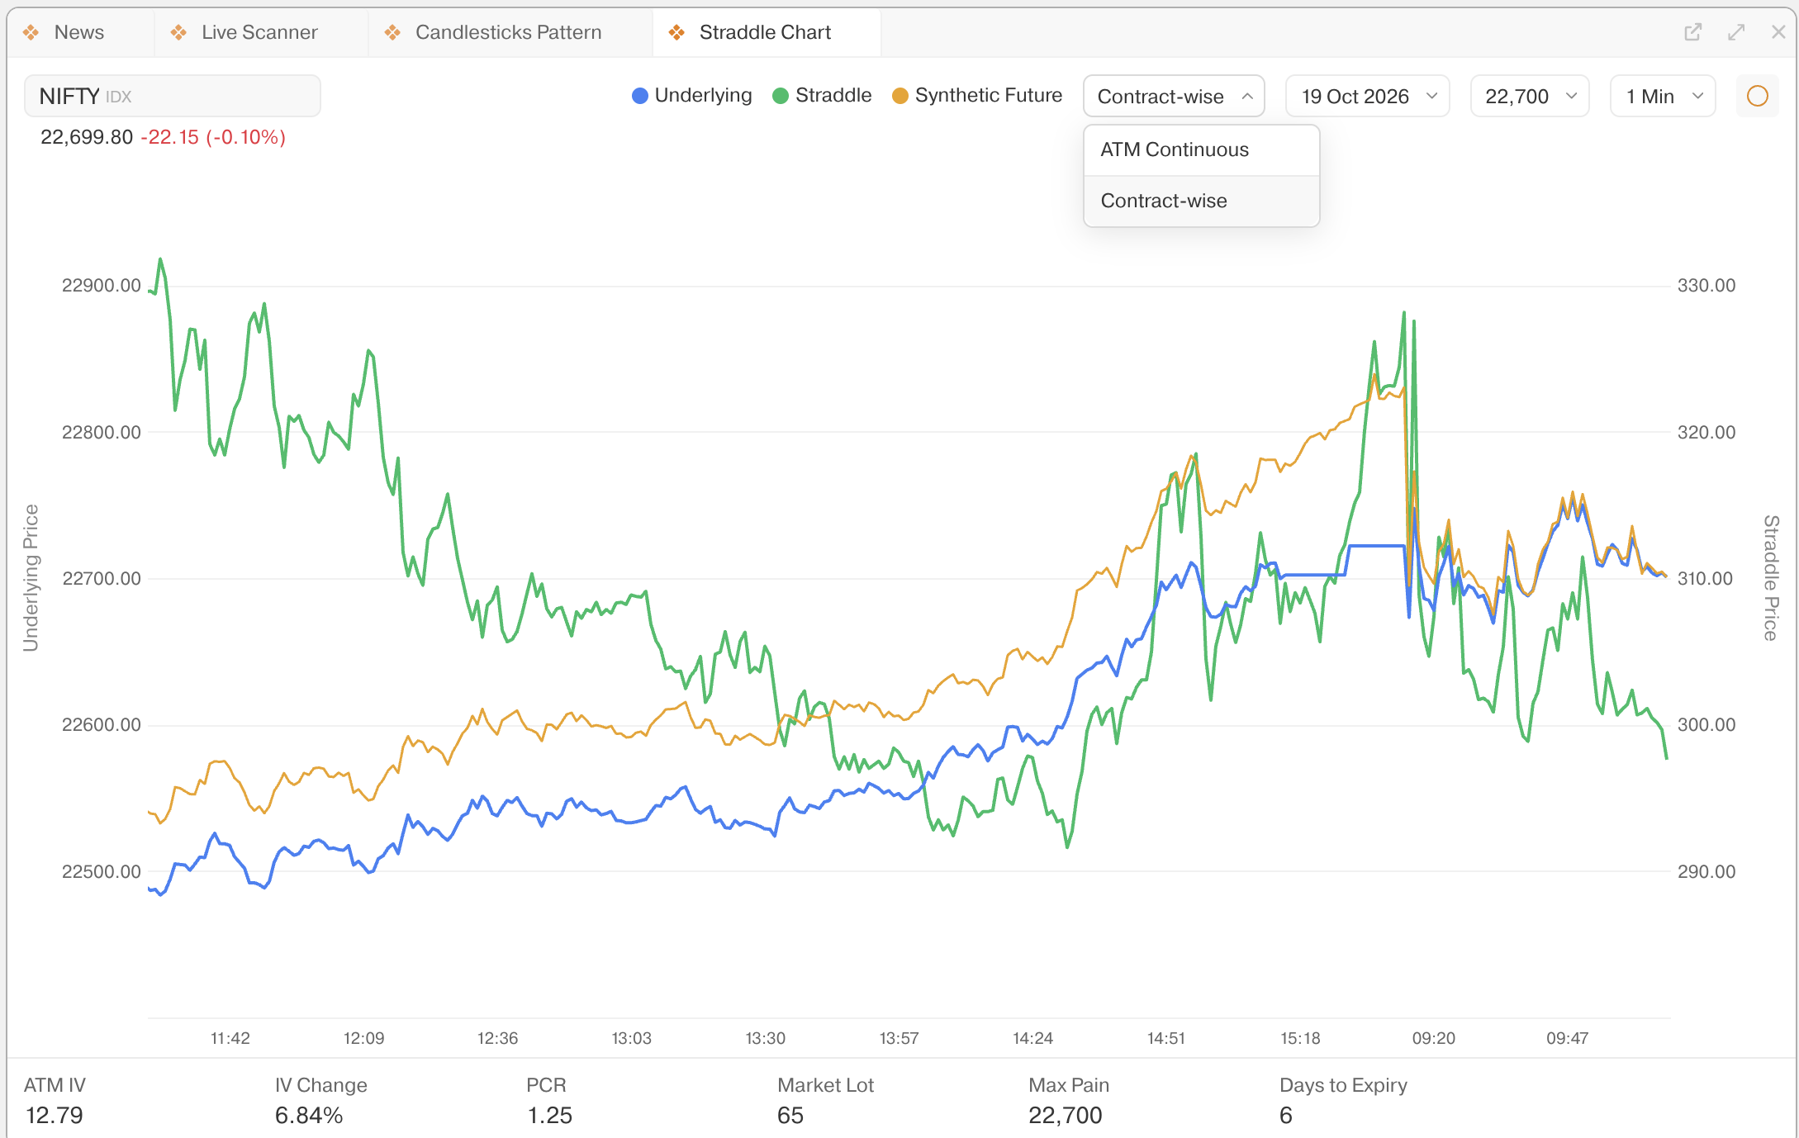
Task: Click the -22.15 (-0.10%) change value
Action: (213, 137)
